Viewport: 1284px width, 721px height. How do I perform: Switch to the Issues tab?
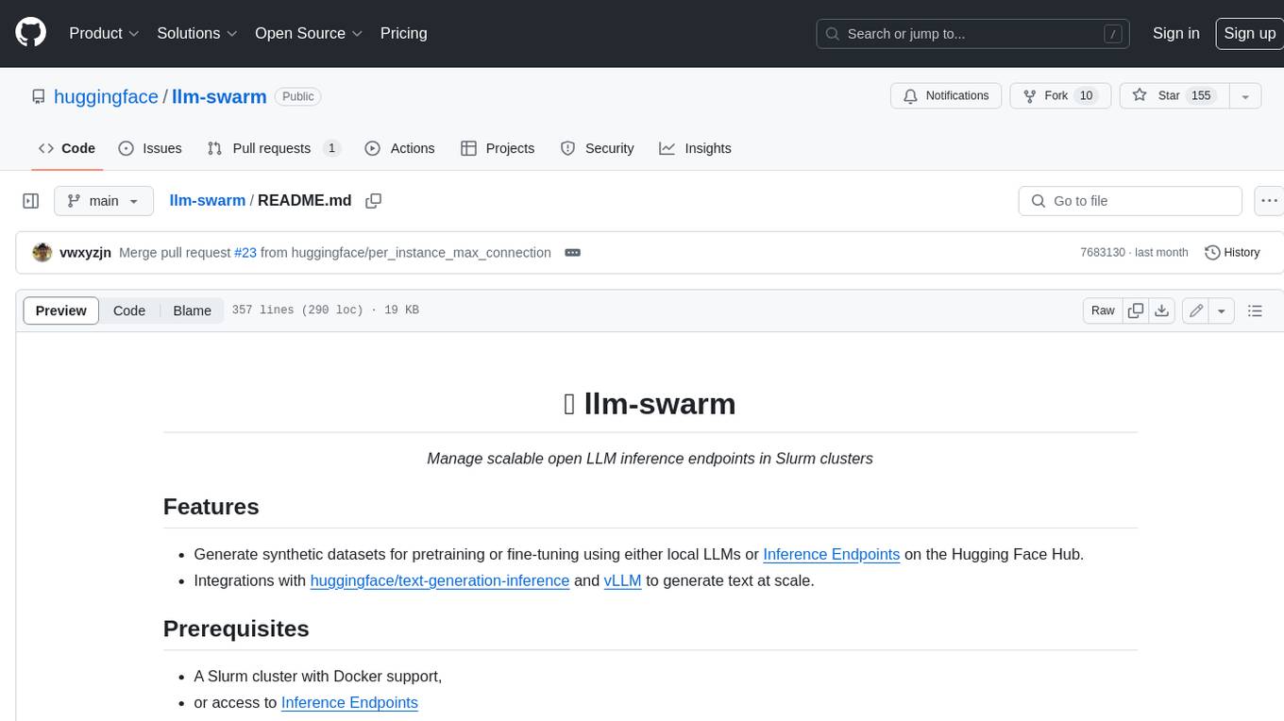click(150, 148)
